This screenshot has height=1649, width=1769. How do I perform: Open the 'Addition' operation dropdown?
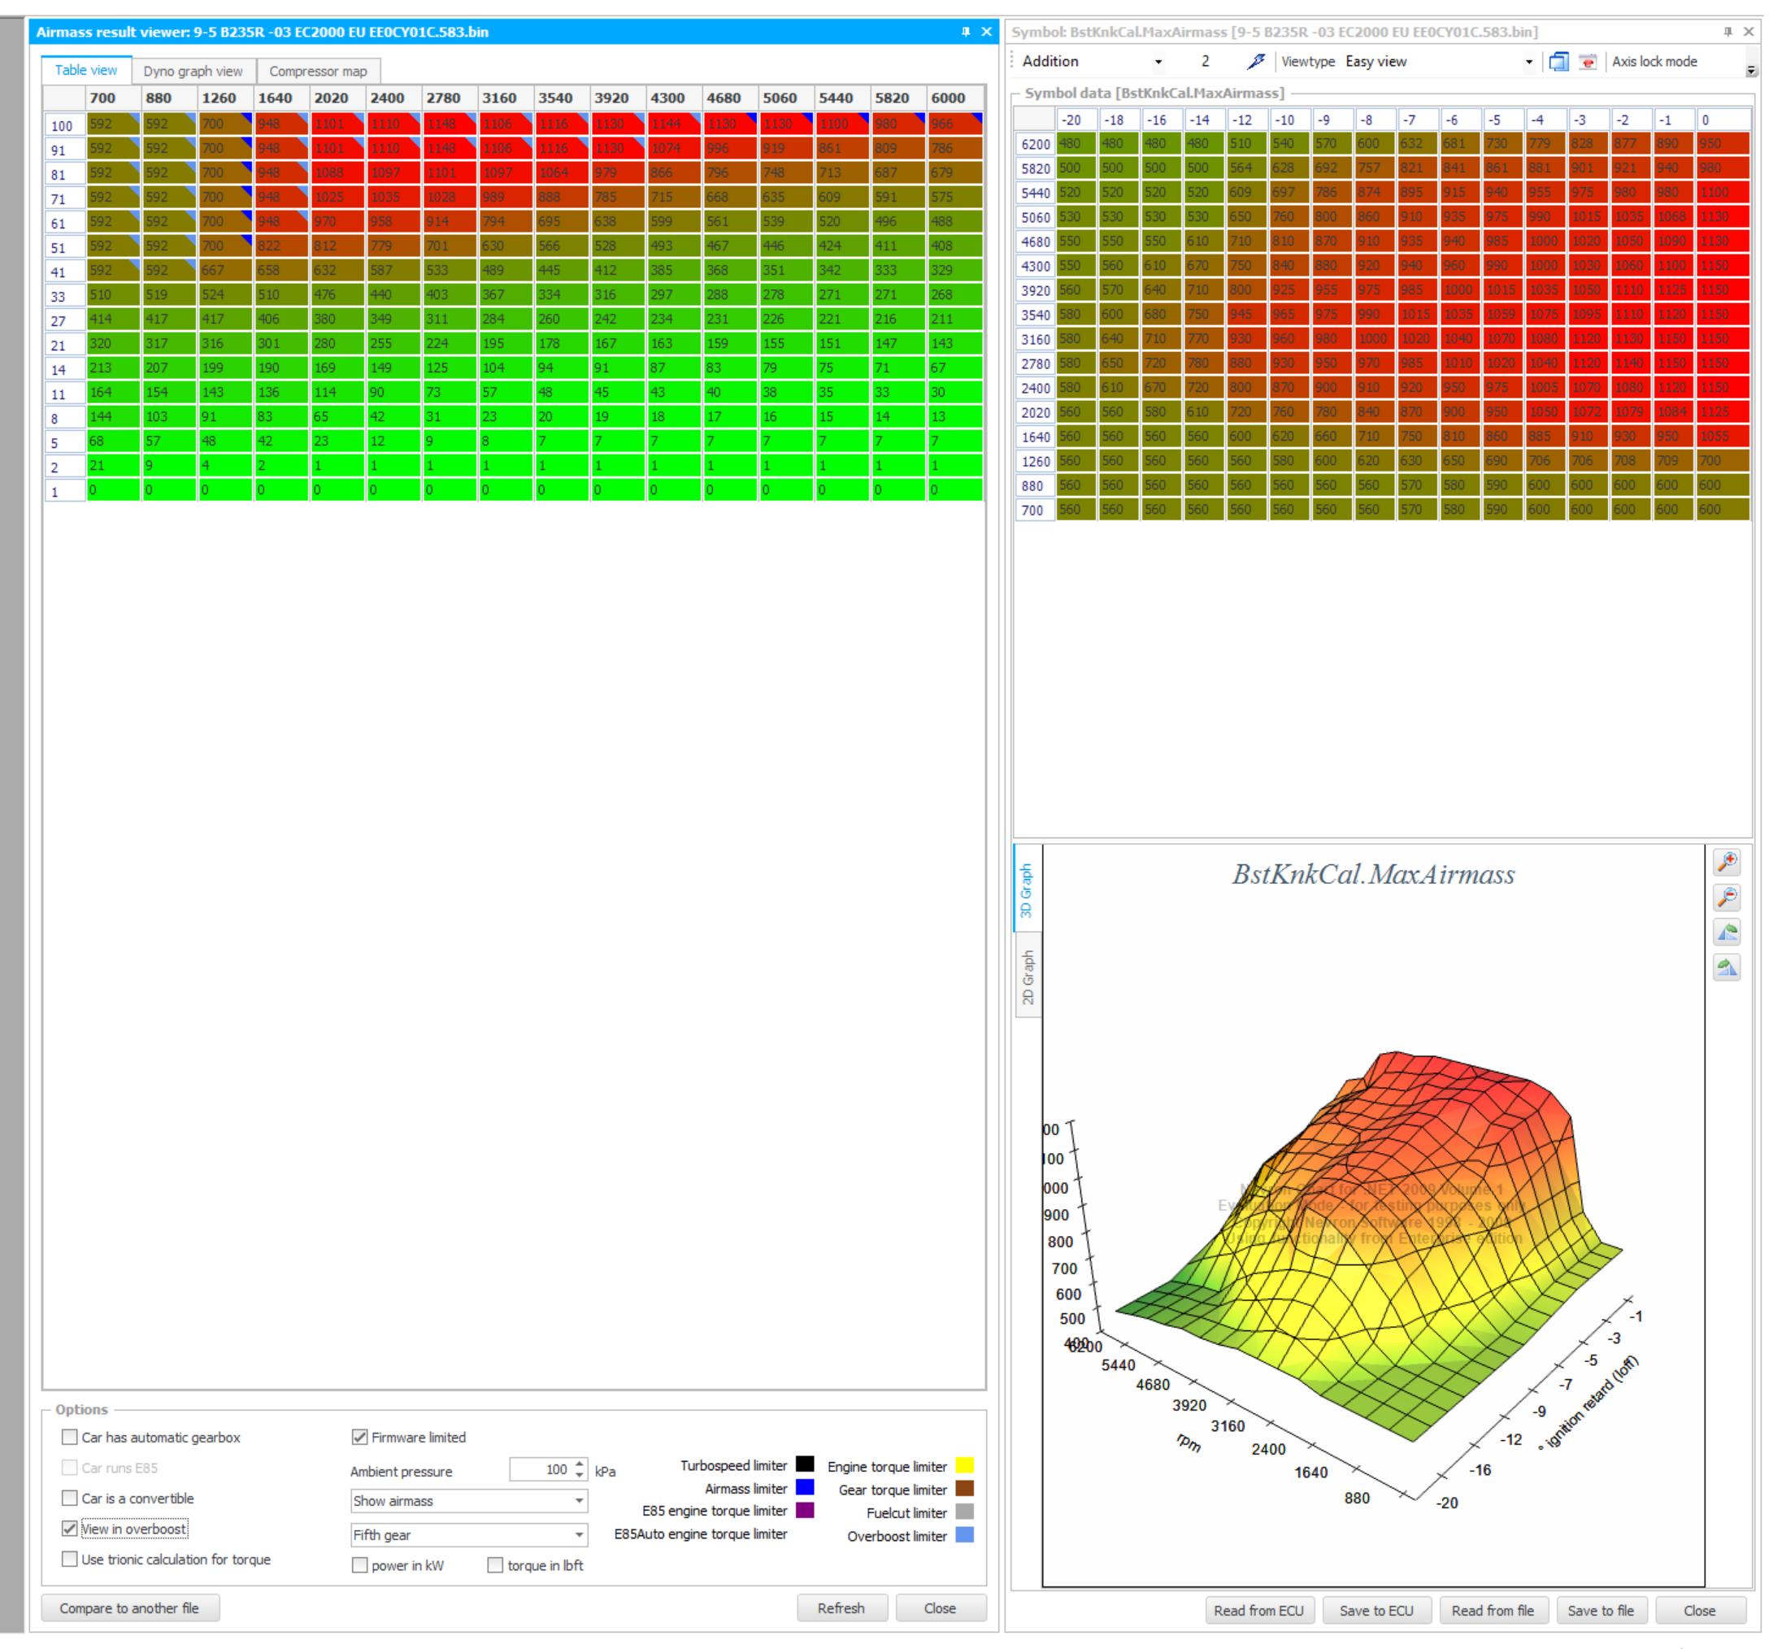[x=1158, y=63]
